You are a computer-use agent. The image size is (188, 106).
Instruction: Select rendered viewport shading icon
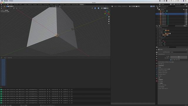pos(108,8)
